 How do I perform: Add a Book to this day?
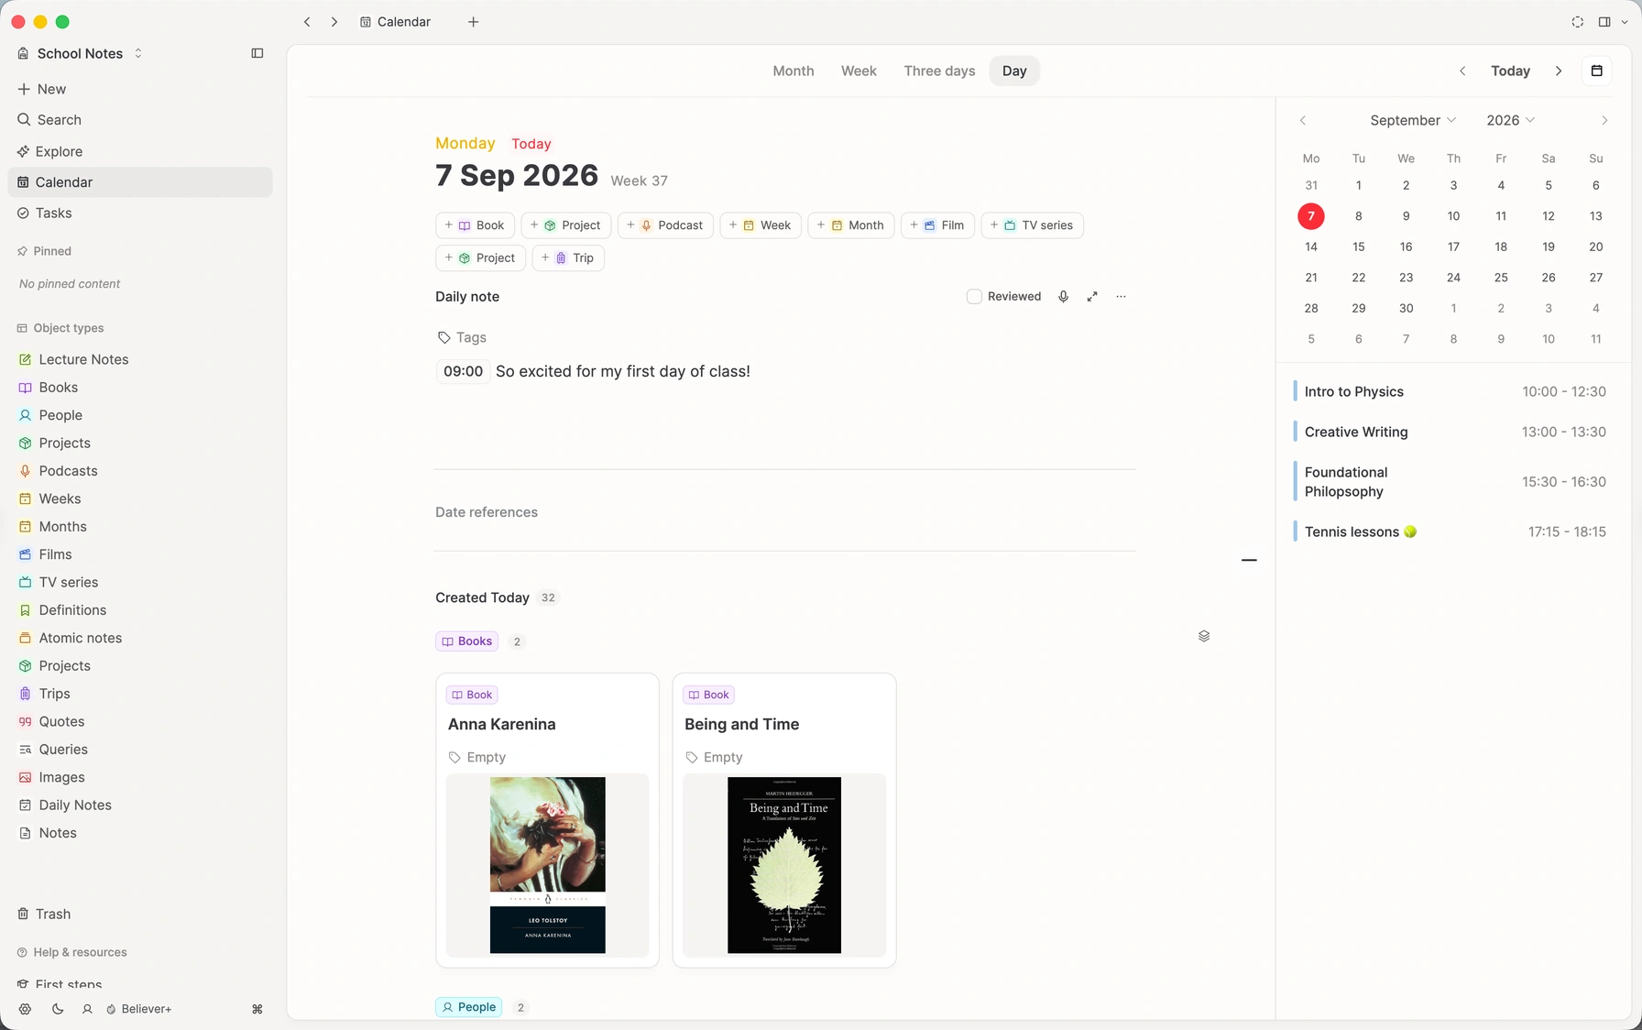475,225
